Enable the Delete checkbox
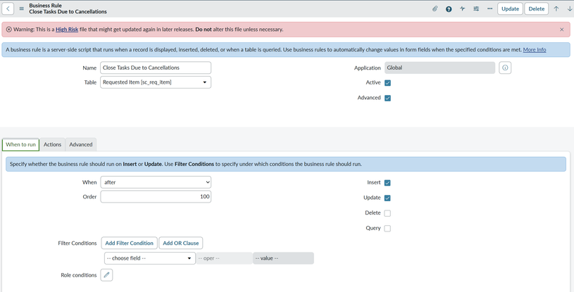 [x=387, y=213]
